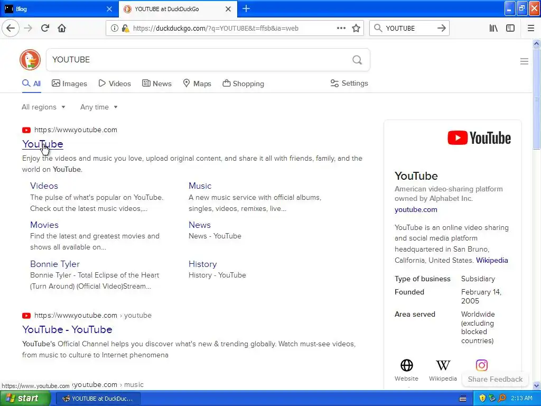
Task: Open DuckDuckGo side menu icon
Action: click(x=524, y=61)
